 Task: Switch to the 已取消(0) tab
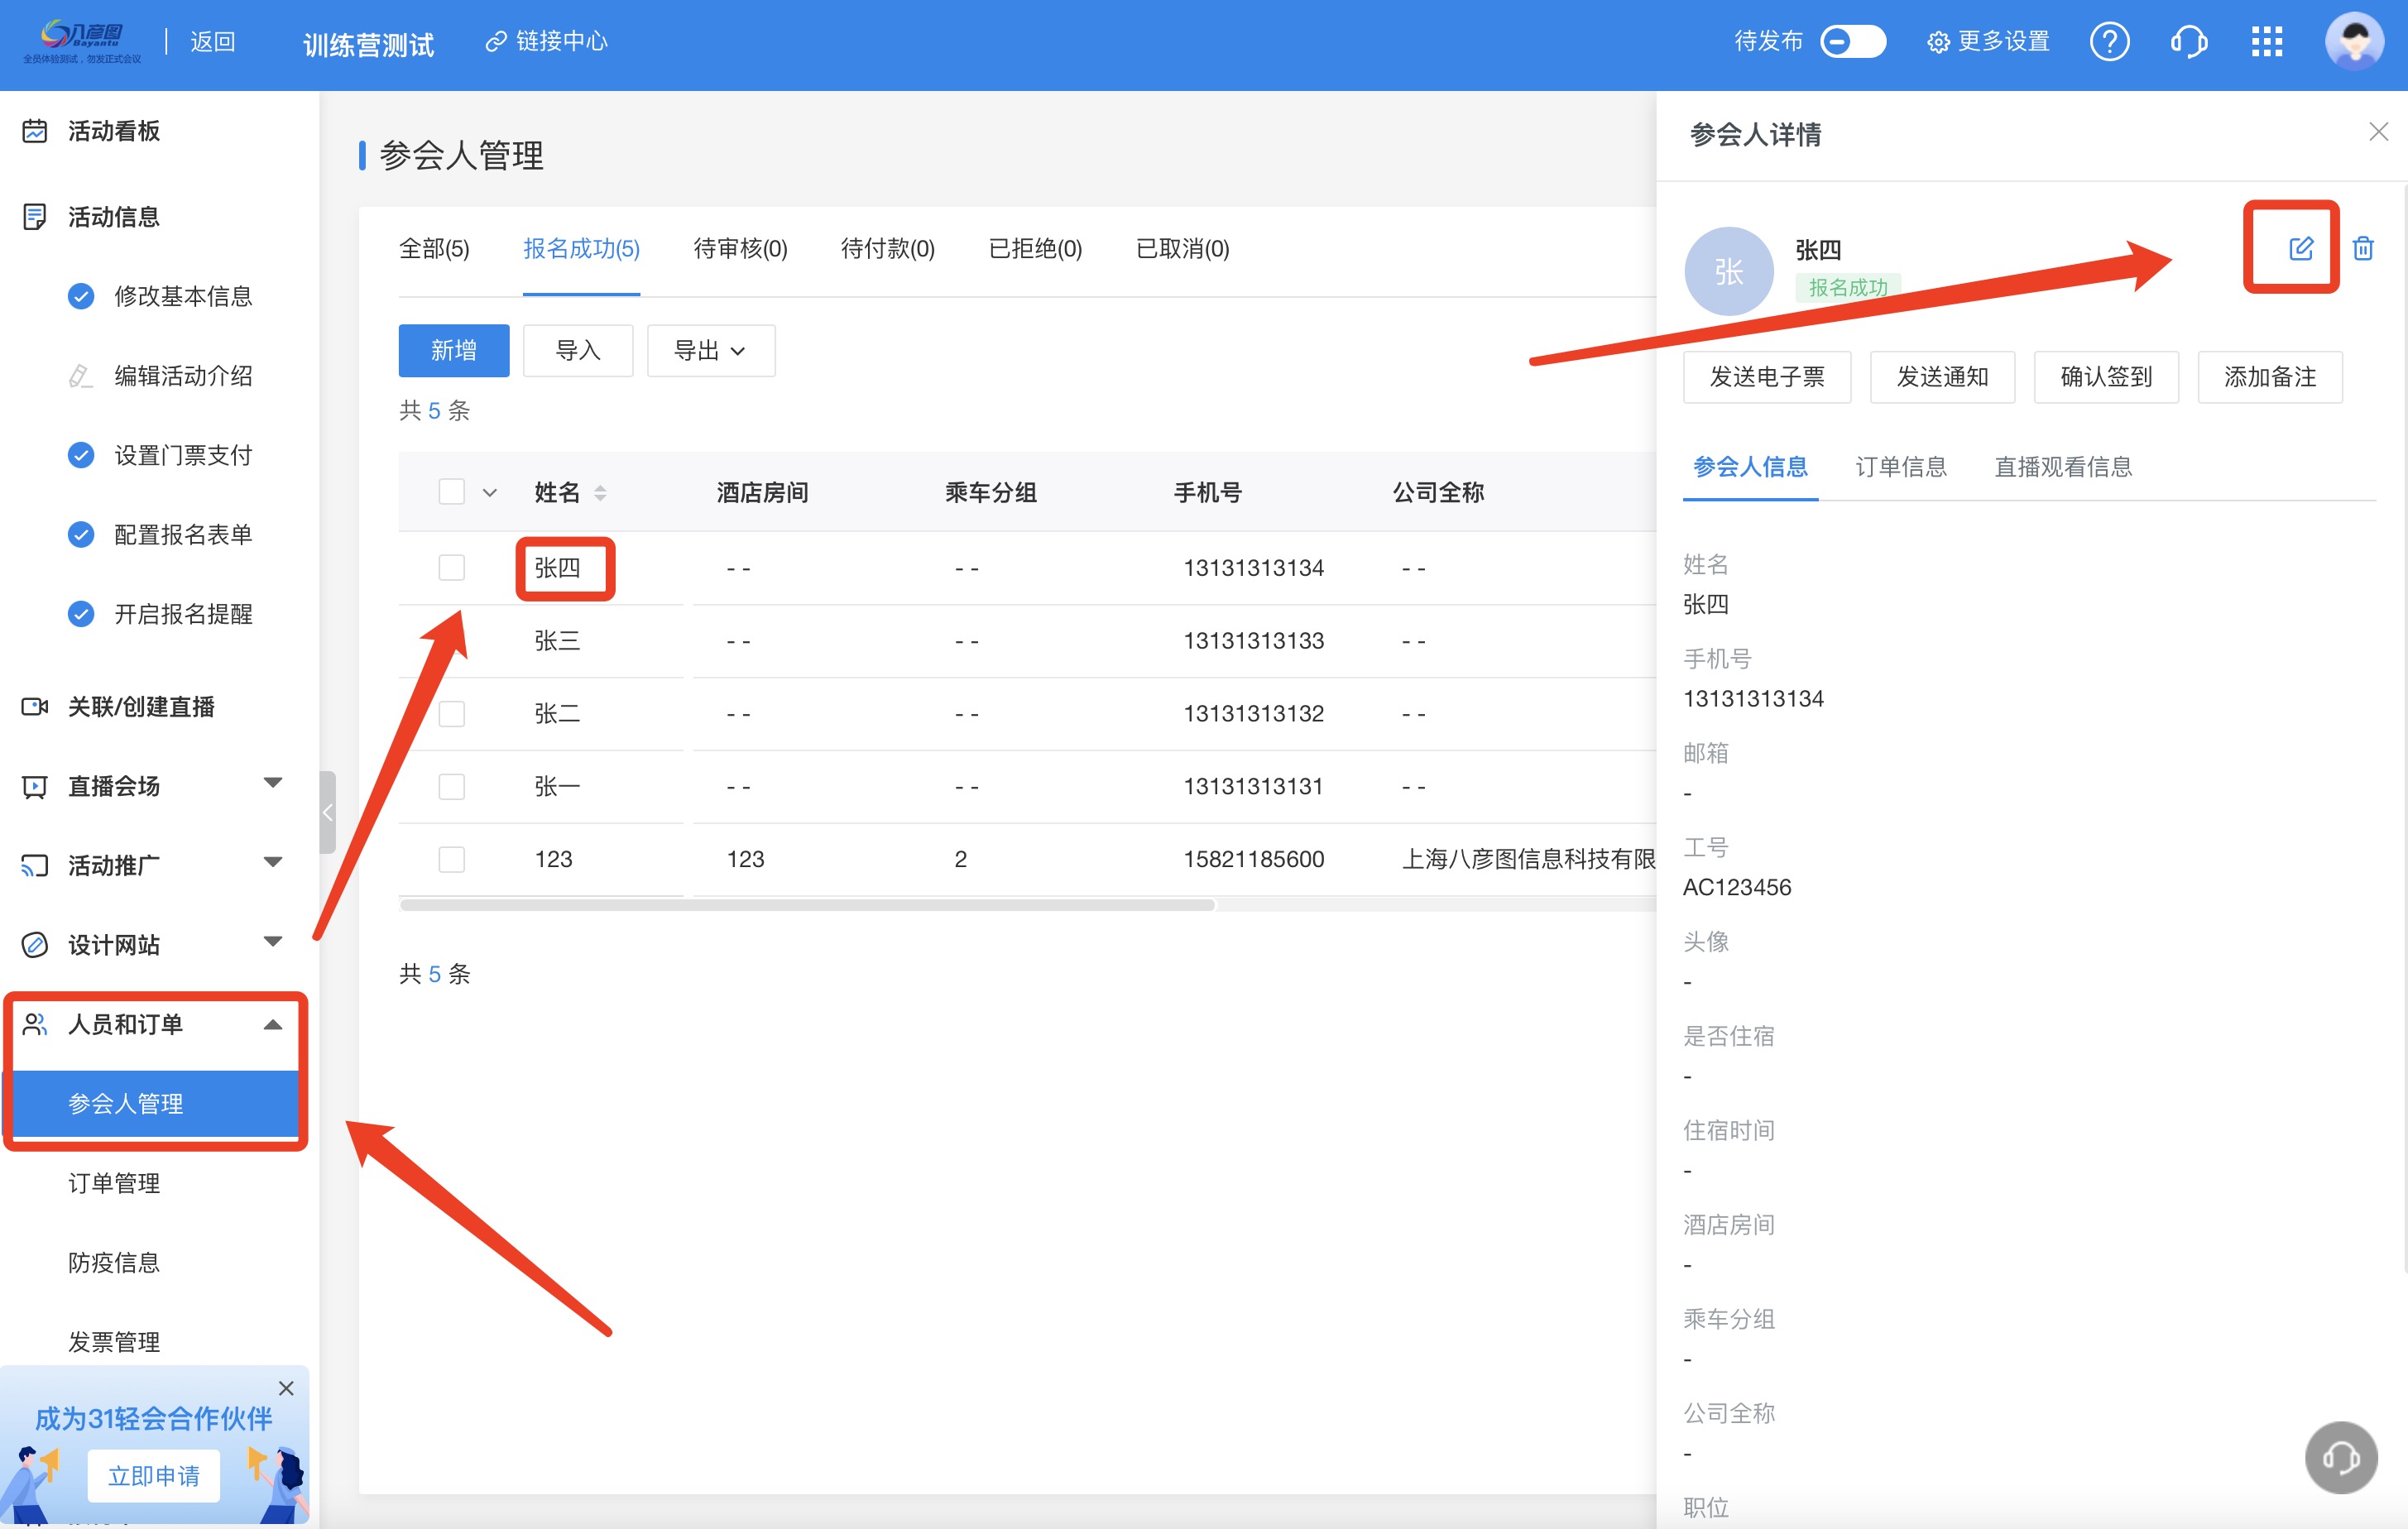coord(1183,249)
